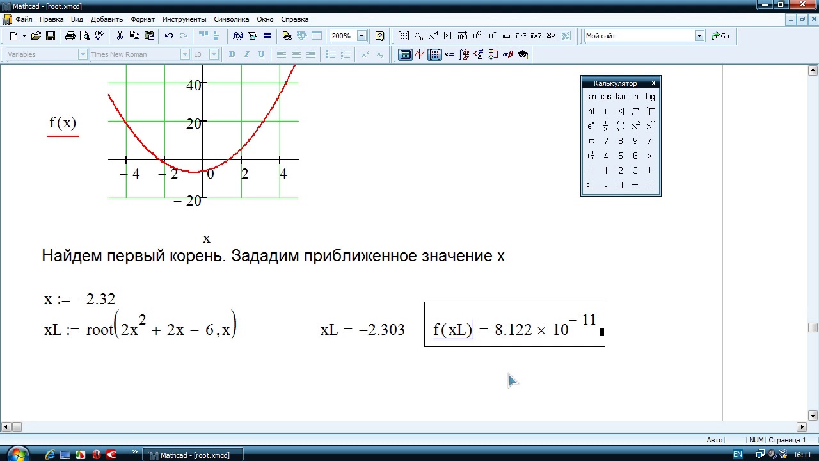Screen dimensions: 819x461
Task: Open a file with the folder icon
Action: coord(36,36)
